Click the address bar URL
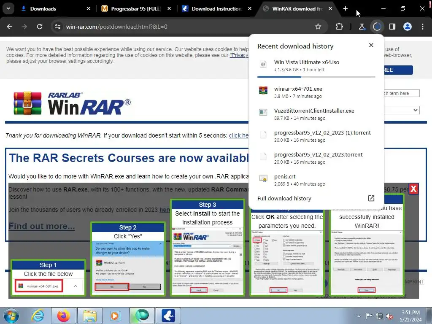Image resolution: width=432 pixels, height=324 pixels. (116, 27)
